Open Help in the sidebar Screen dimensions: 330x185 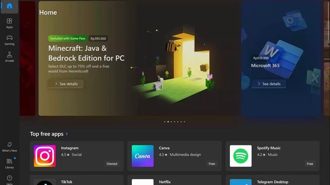tap(9, 180)
